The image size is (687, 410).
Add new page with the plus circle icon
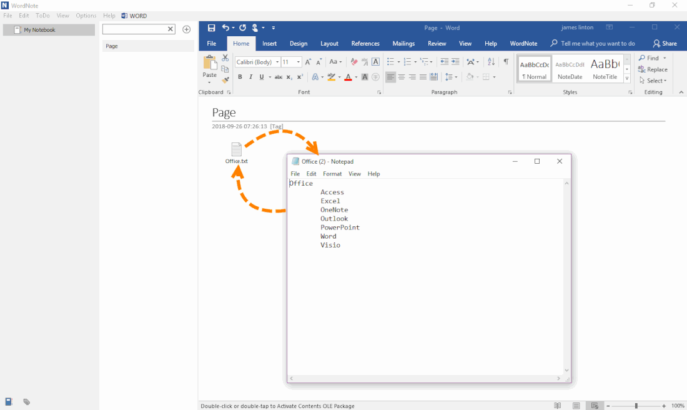(x=187, y=29)
